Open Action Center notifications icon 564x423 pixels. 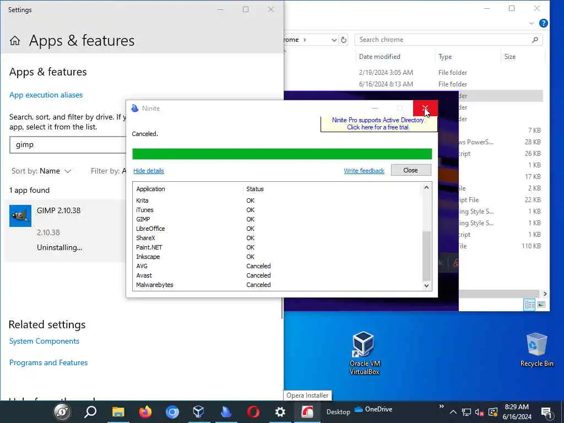[x=547, y=413]
